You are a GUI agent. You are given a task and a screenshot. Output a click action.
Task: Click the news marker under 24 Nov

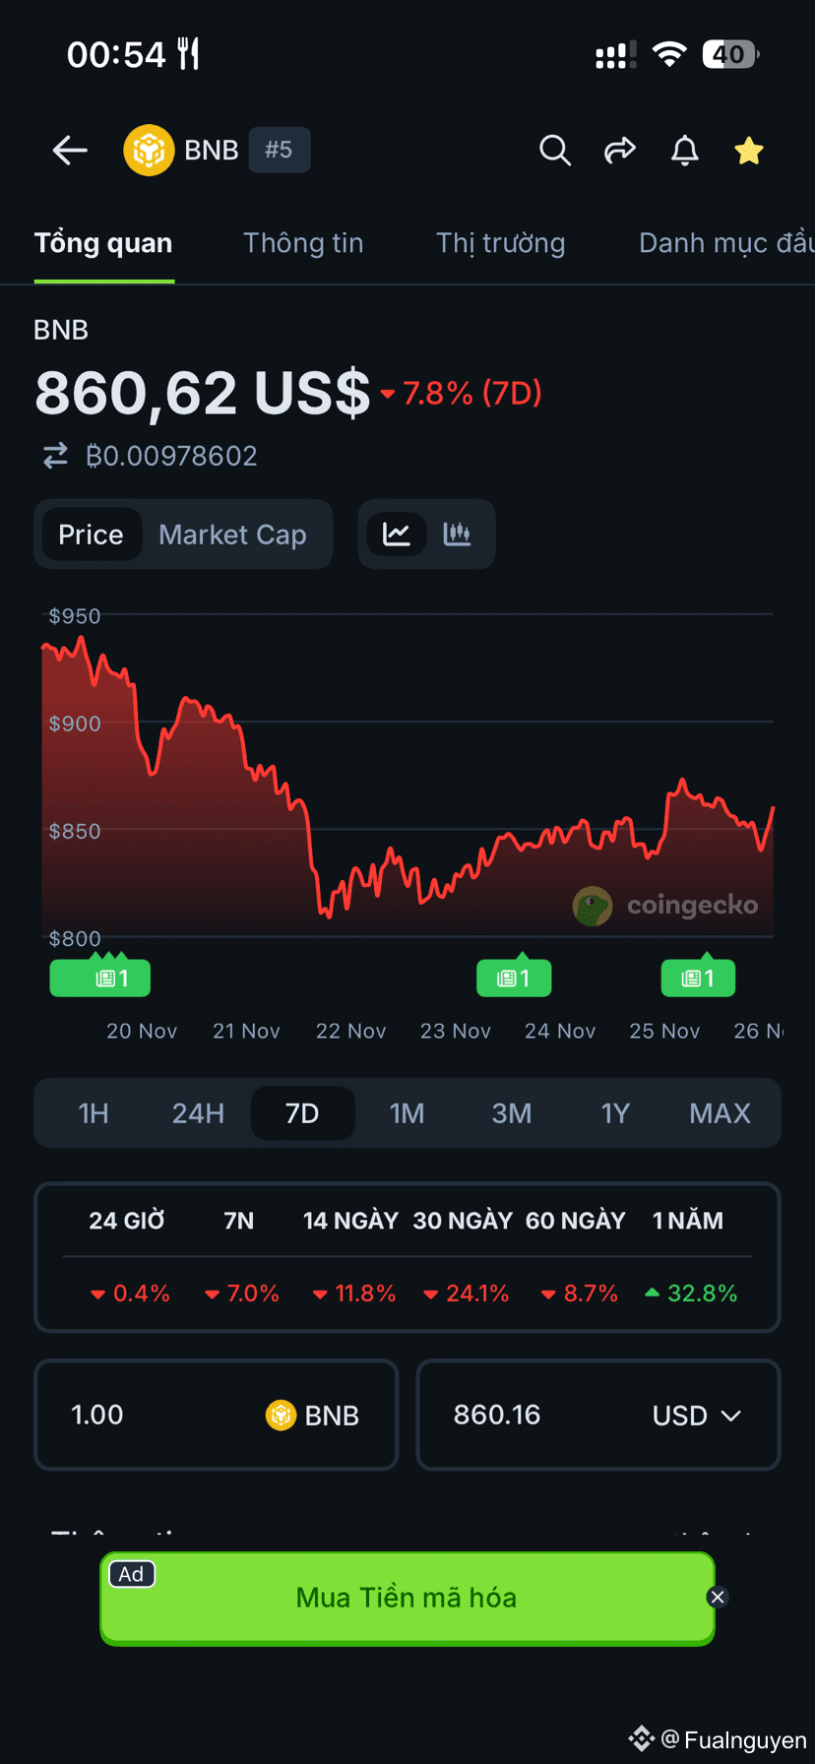(x=514, y=977)
